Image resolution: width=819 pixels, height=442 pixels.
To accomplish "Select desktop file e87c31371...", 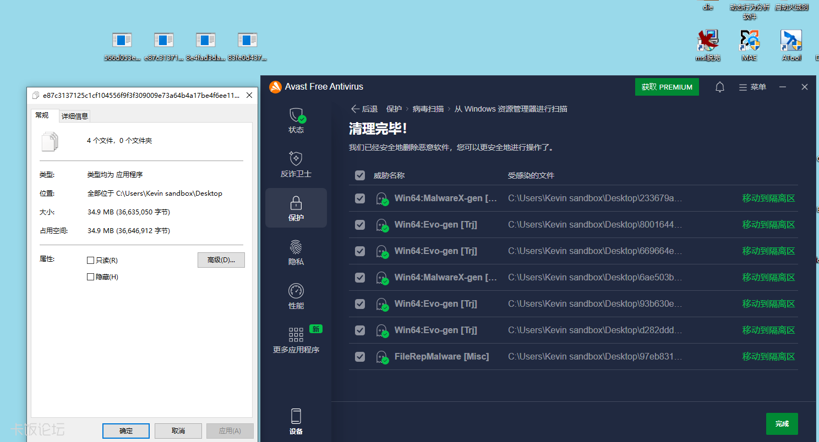I will click(x=164, y=47).
